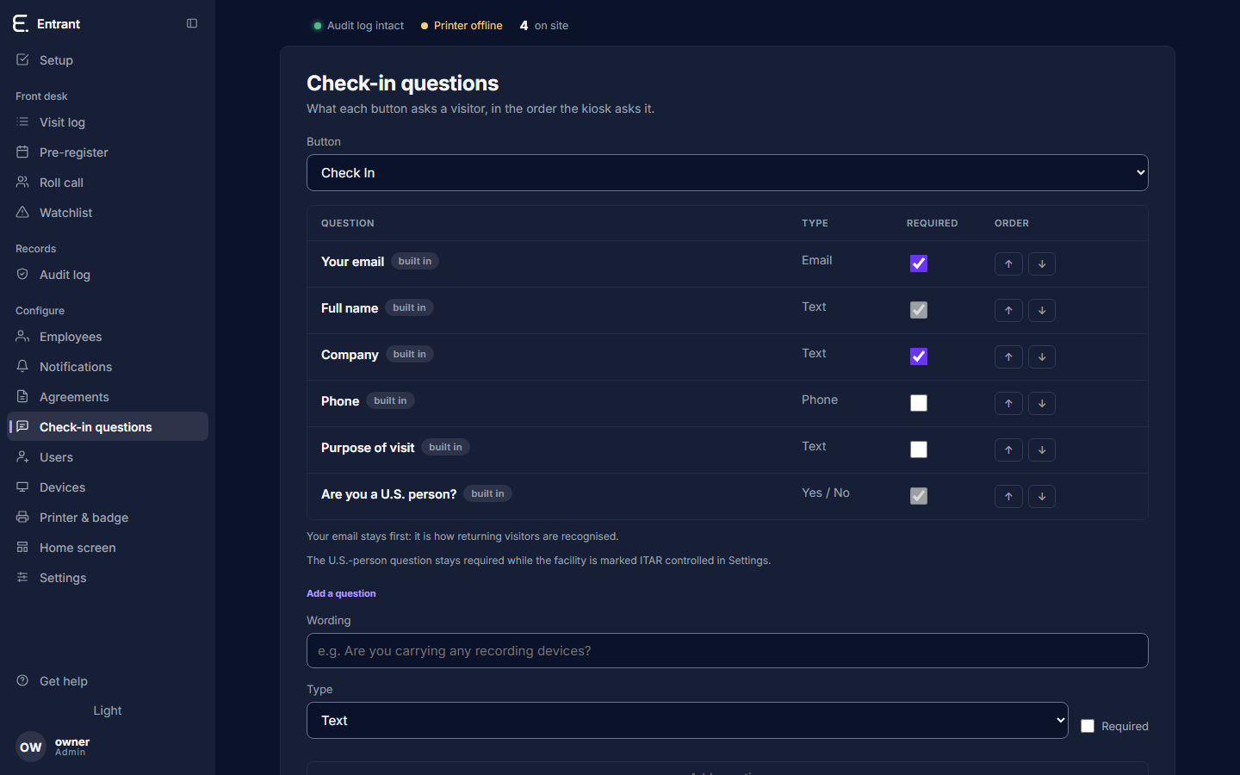
Task: Move Your email question up
Action: point(1008,263)
